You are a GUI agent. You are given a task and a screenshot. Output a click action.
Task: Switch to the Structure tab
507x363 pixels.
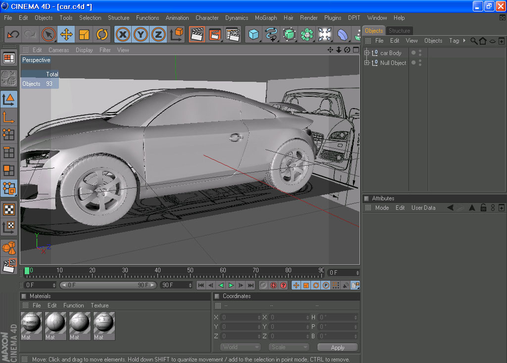coord(400,31)
